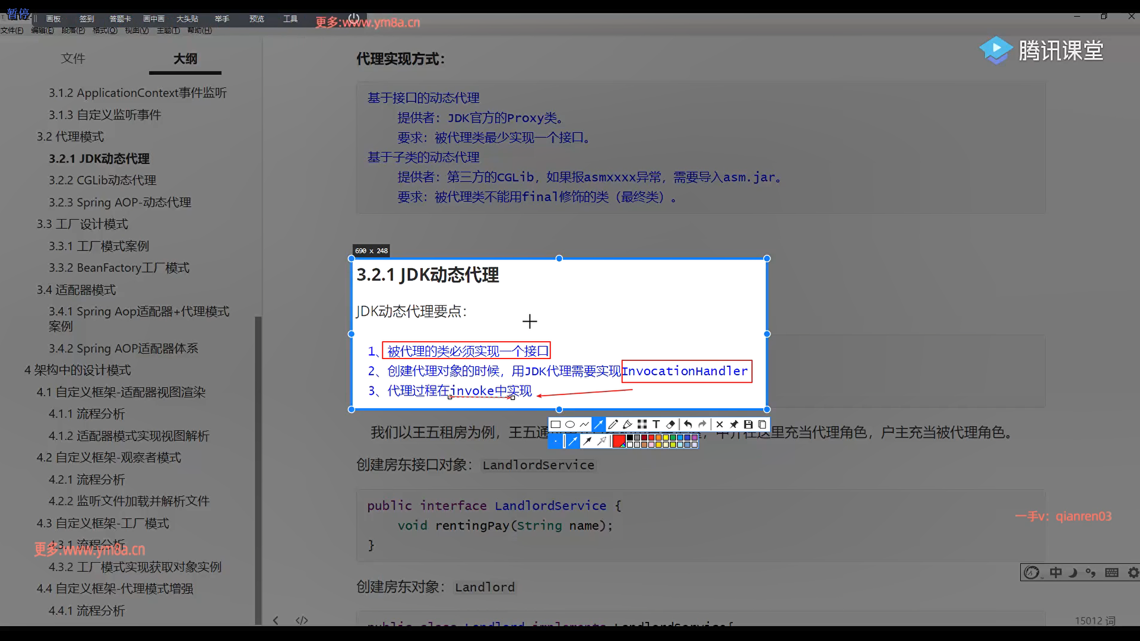Viewport: 1140px width, 641px height.
Task: Select the ellipse annotation tool
Action: click(570, 424)
